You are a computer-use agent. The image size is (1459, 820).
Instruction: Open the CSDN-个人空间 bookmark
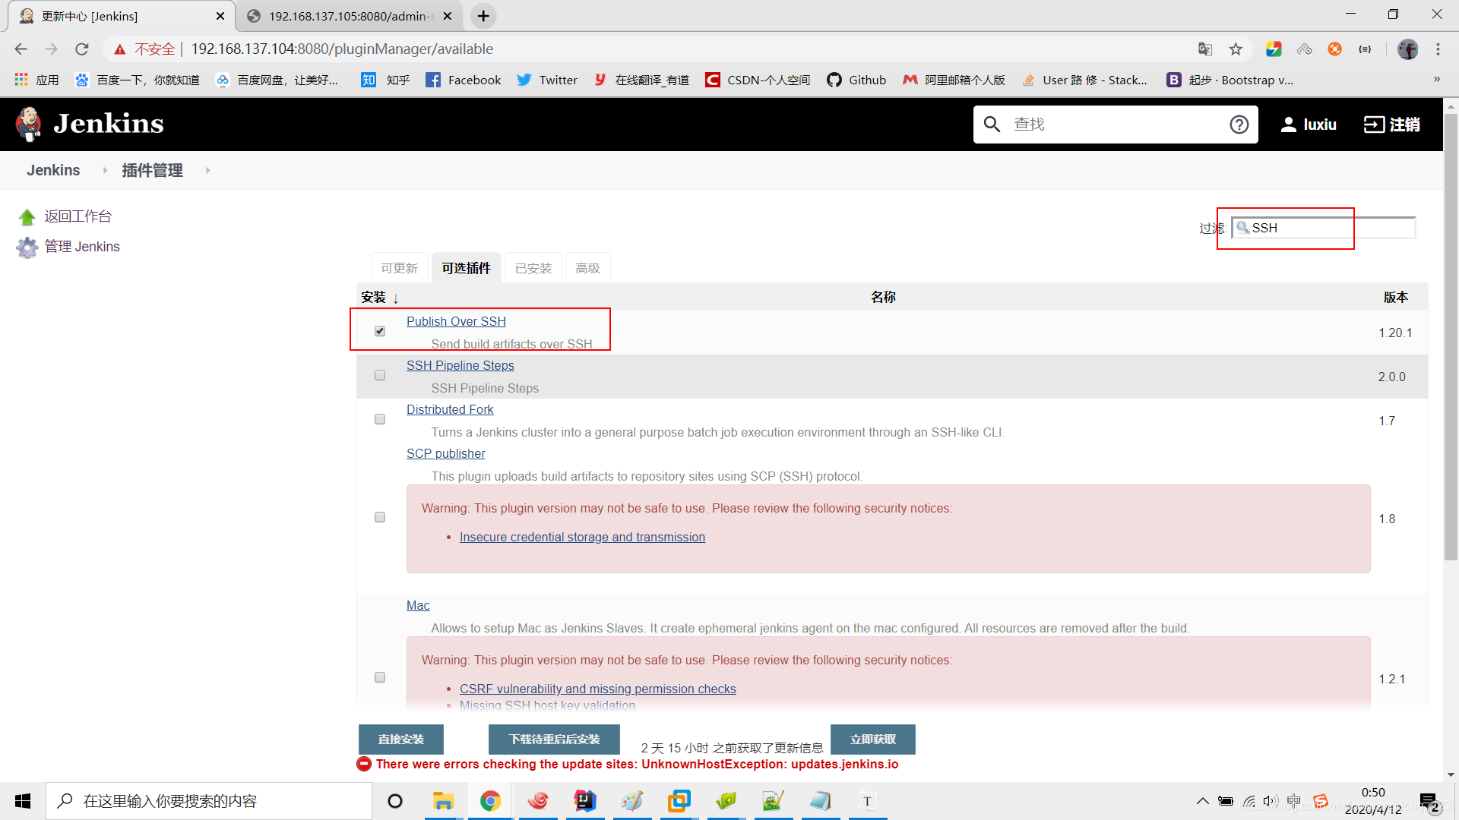[x=758, y=80]
